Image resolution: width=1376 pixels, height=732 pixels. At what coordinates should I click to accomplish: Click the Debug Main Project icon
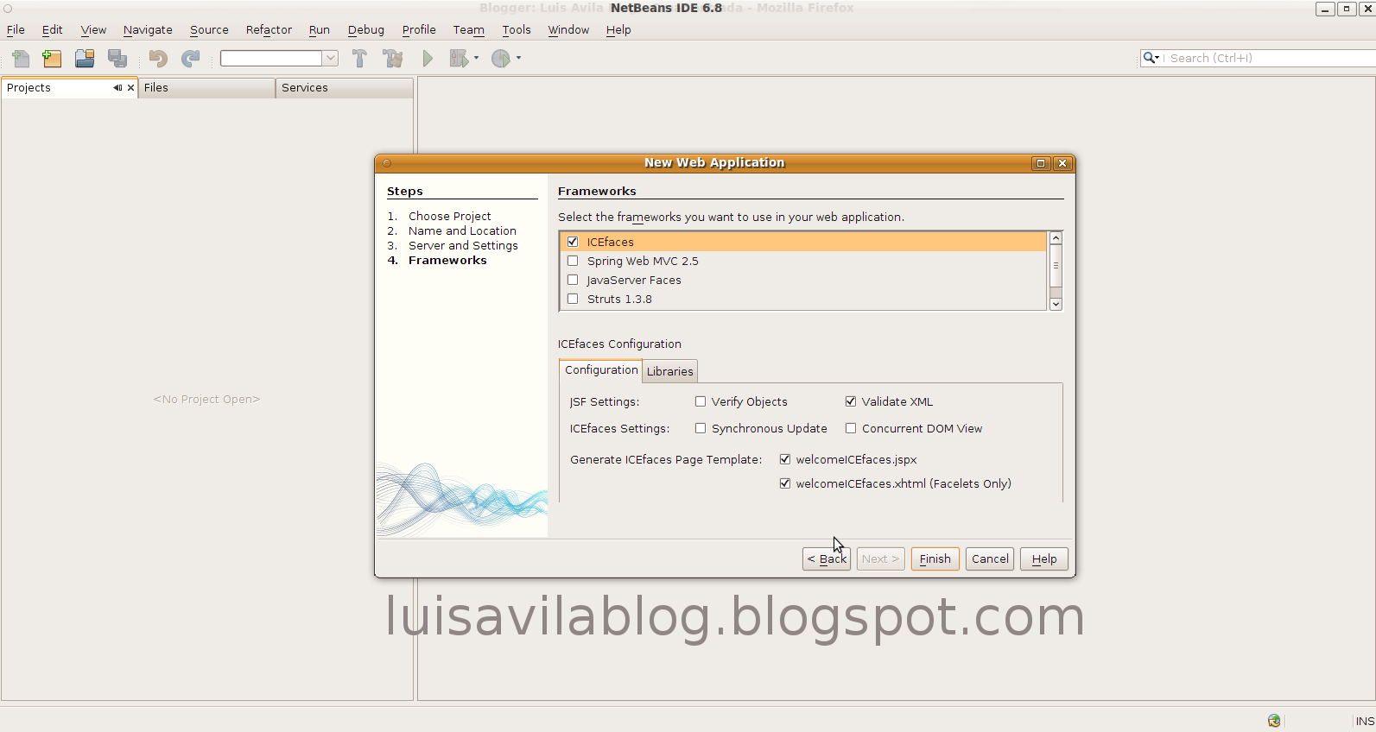[459, 59]
